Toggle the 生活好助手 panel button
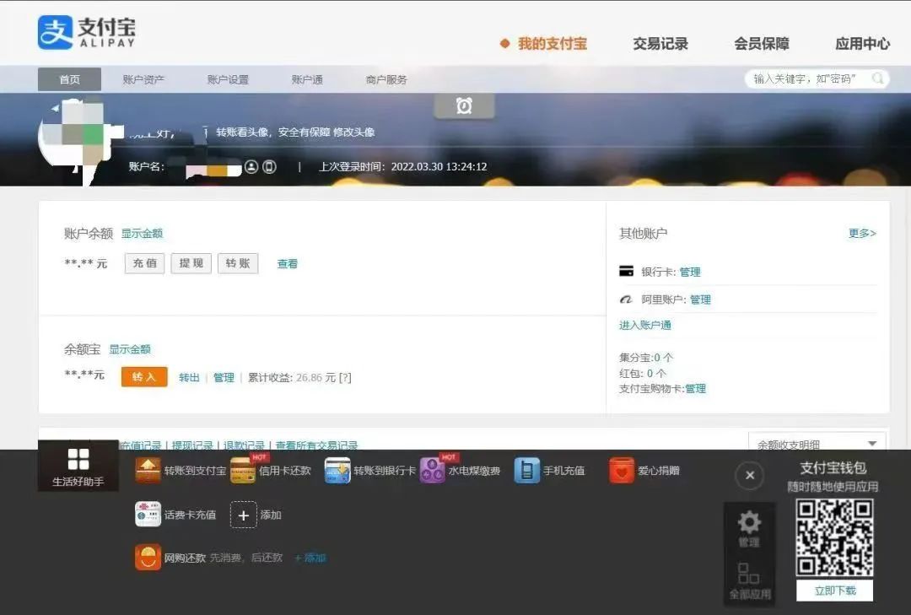 [x=78, y=465]
